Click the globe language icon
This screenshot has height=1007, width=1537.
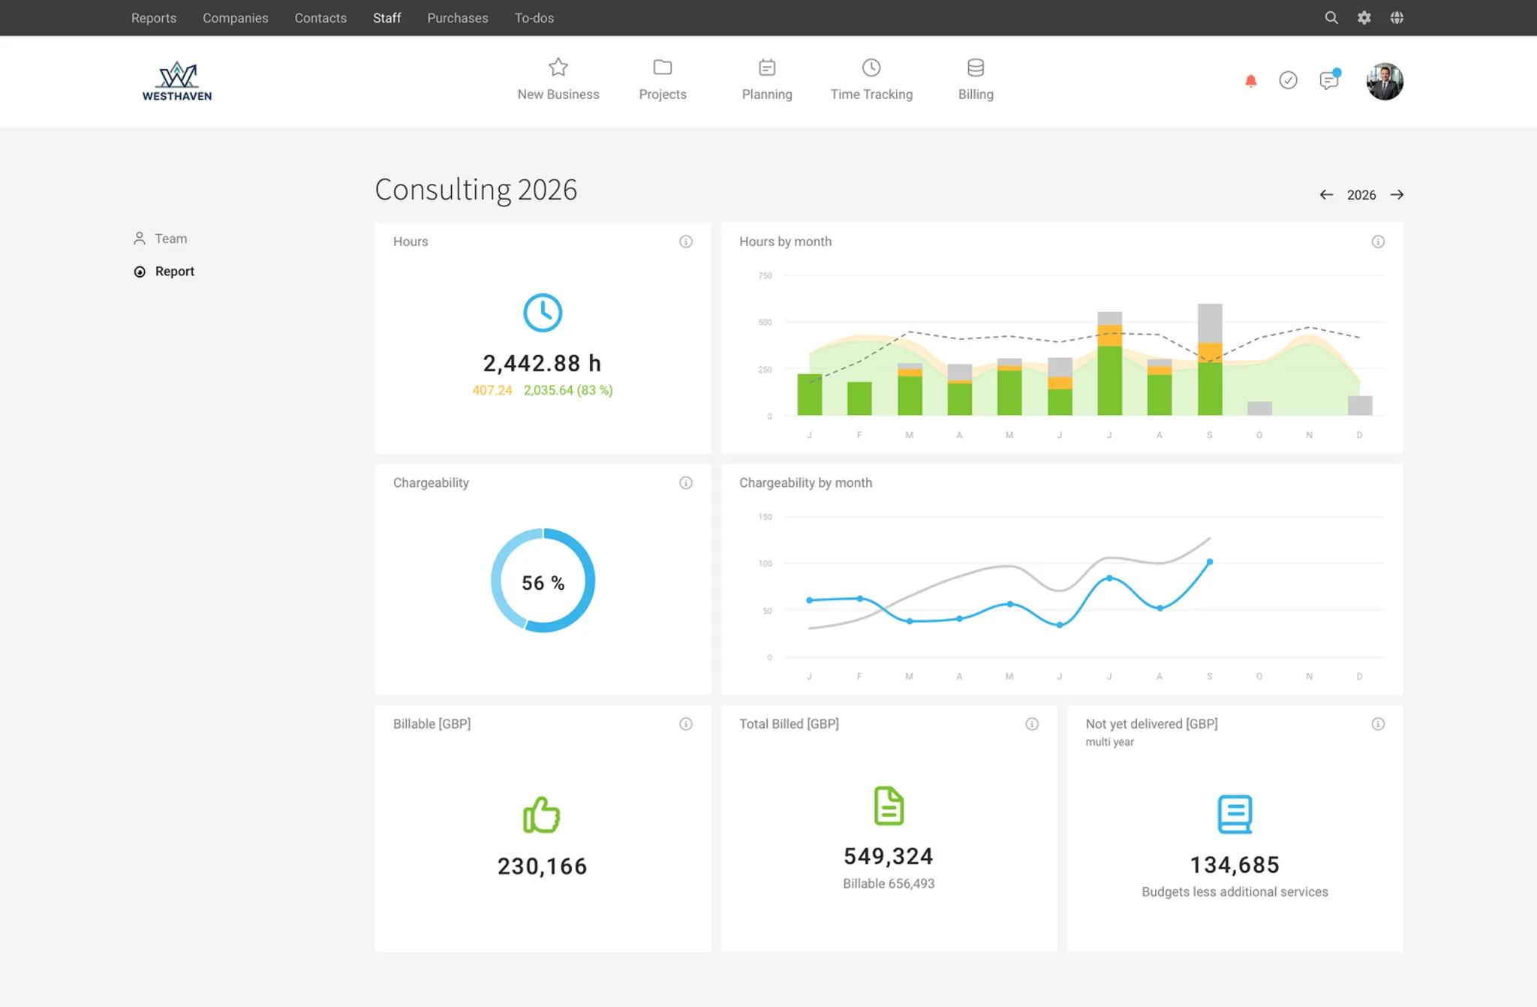pos(1396,17)
